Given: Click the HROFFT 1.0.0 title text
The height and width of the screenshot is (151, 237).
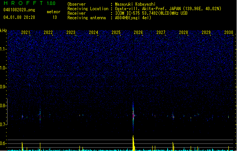Looking at the screenshot, I should [x=29, y=3].
